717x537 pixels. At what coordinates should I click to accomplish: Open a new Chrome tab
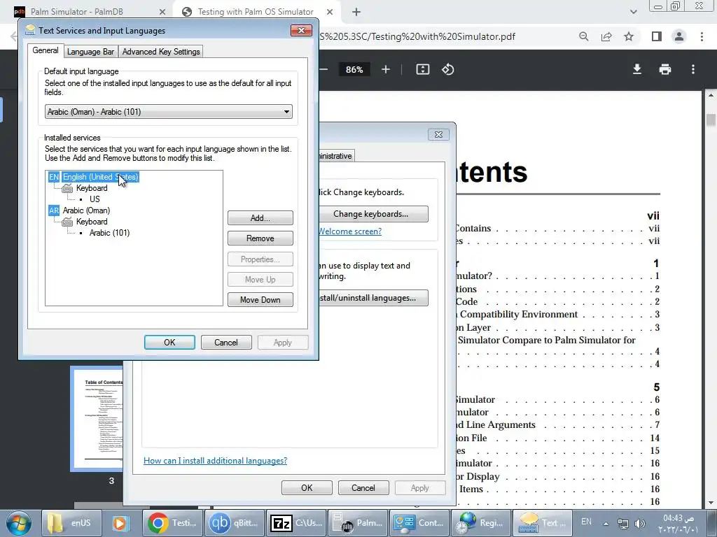coord(356,12)
